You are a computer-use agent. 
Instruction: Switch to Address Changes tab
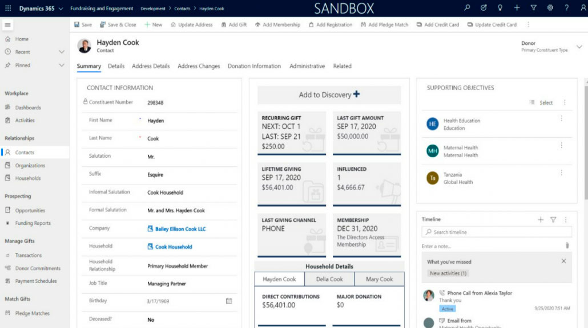pos(199,66)
